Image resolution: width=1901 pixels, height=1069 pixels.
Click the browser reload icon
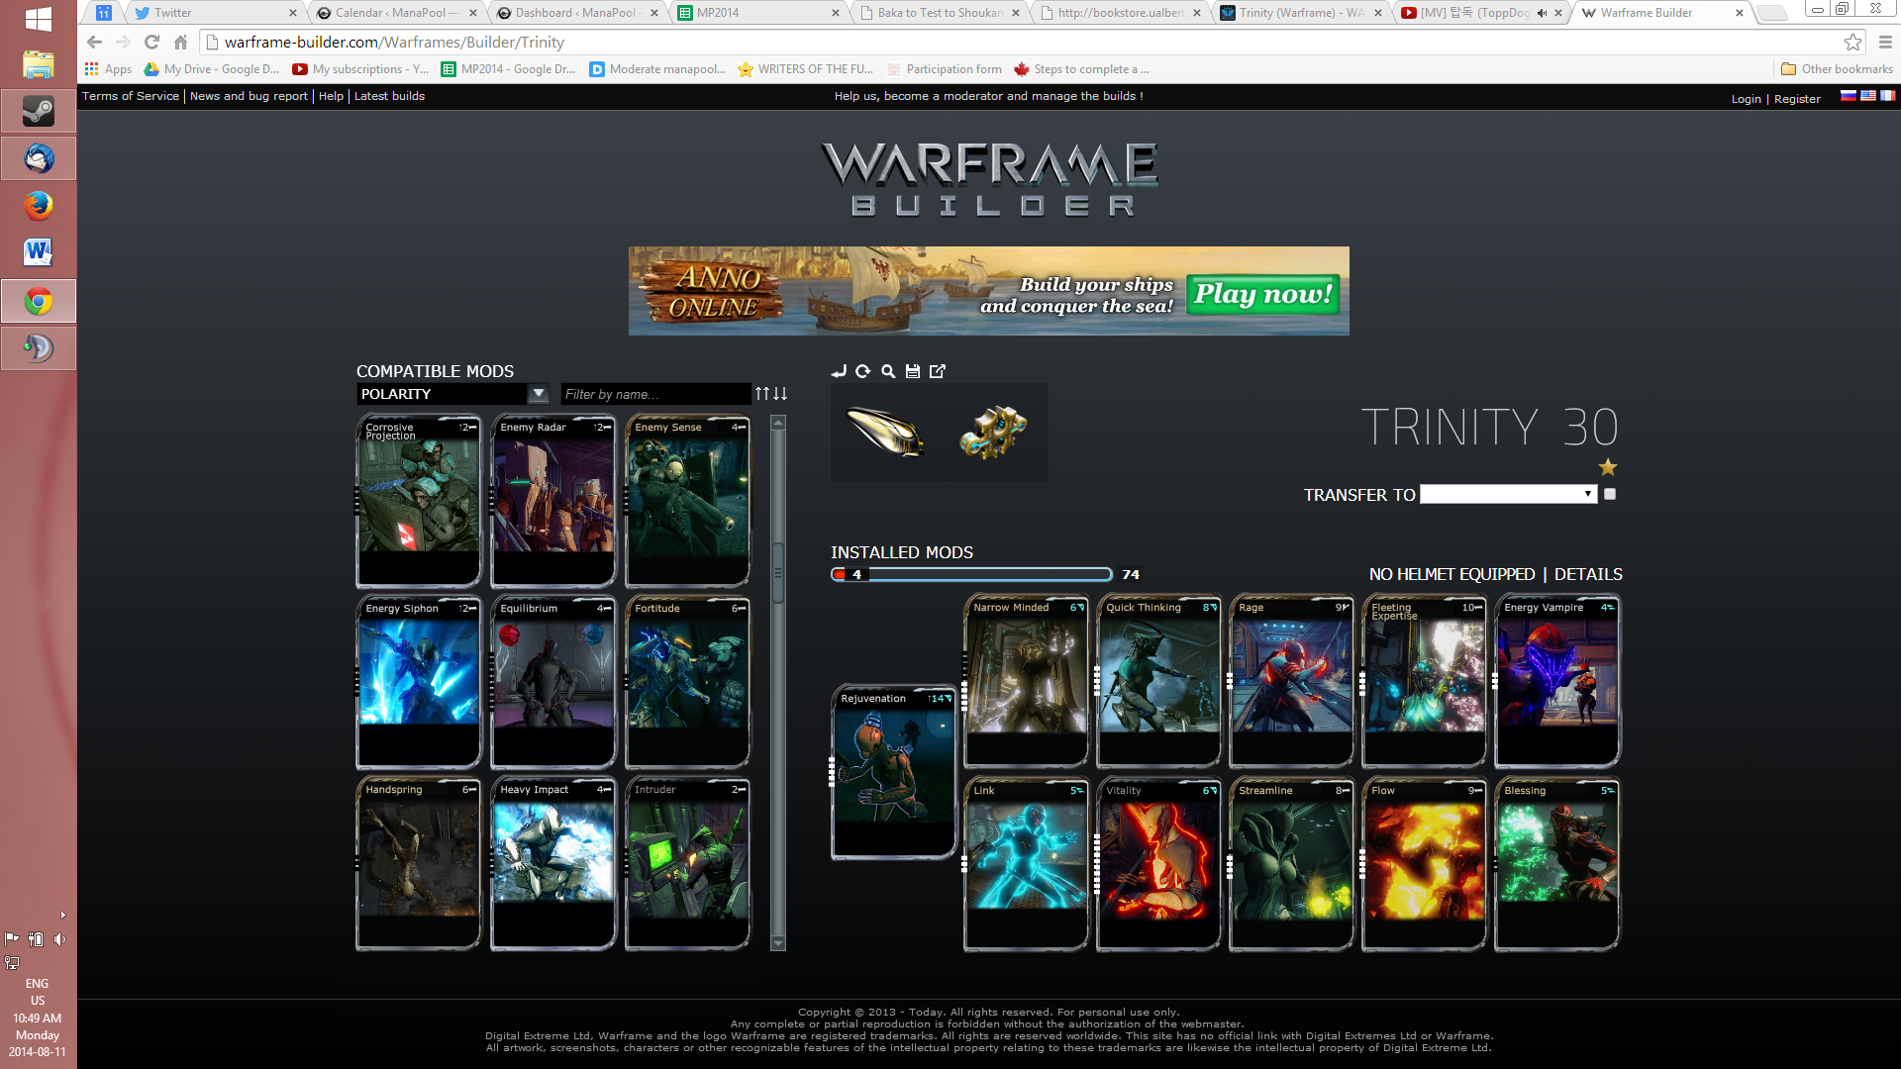(x=151, y=43)
